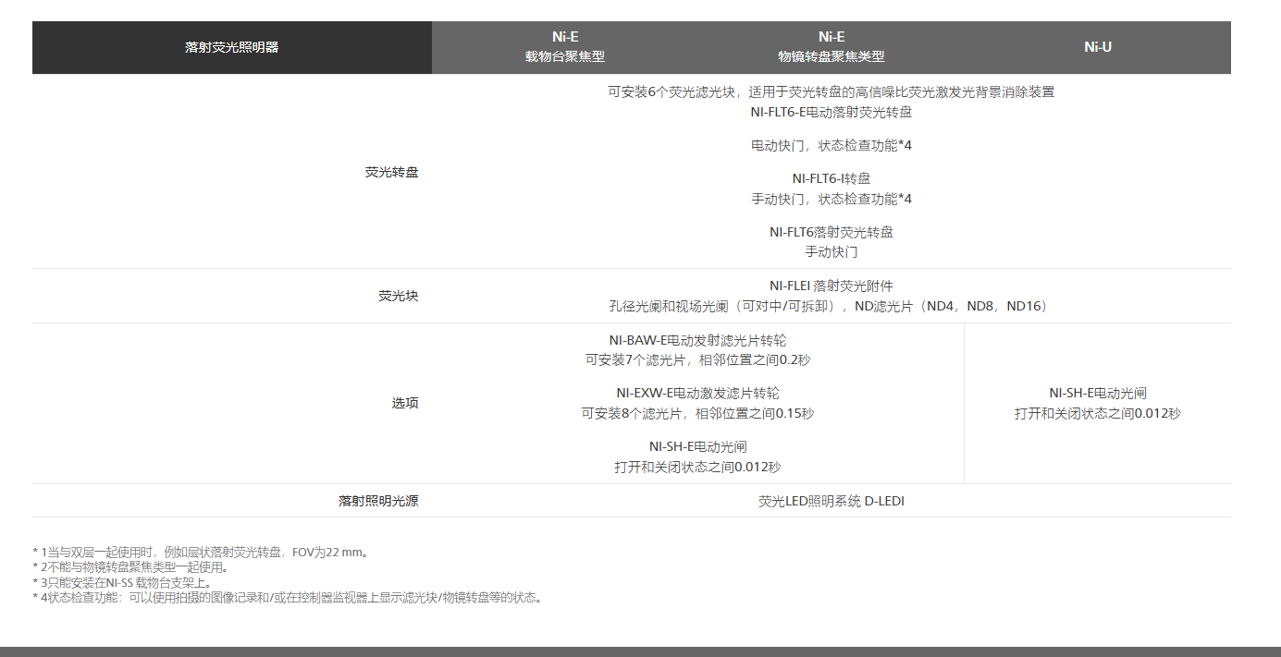Click NI-FLT6-I转盘 text
The width and height of the screenshot is (1281, 657).
831,178
